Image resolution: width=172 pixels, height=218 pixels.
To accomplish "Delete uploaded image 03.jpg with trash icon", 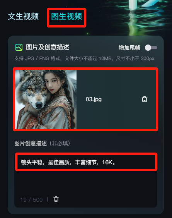I will tap(145, 99).
